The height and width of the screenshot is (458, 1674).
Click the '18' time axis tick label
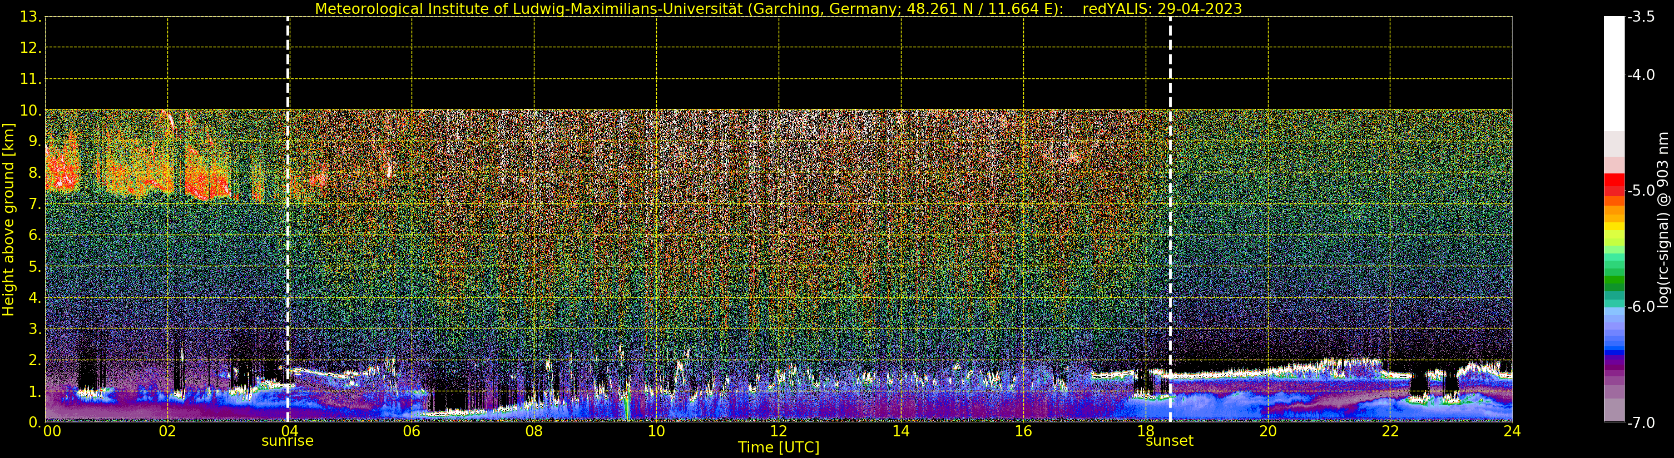click(x=1146, y=431)
